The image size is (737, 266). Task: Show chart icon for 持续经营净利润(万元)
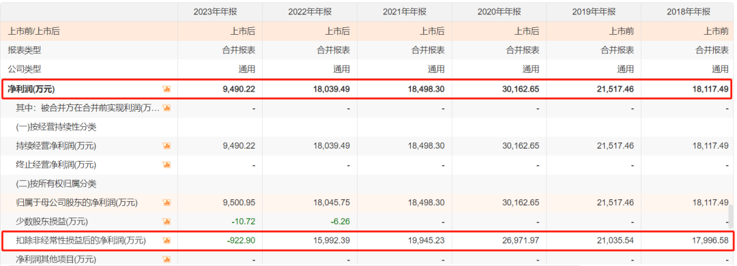pyautogui.click(x=167, y=146)
